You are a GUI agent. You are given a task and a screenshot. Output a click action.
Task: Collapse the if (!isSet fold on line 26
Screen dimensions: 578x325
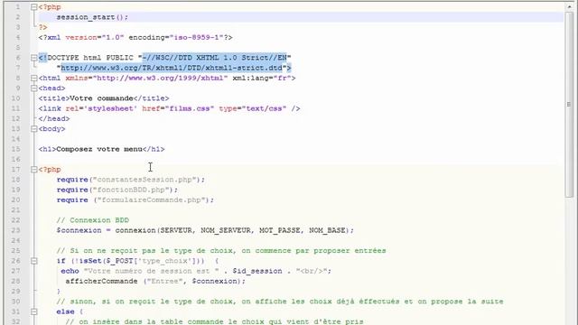tap(34, 261)
